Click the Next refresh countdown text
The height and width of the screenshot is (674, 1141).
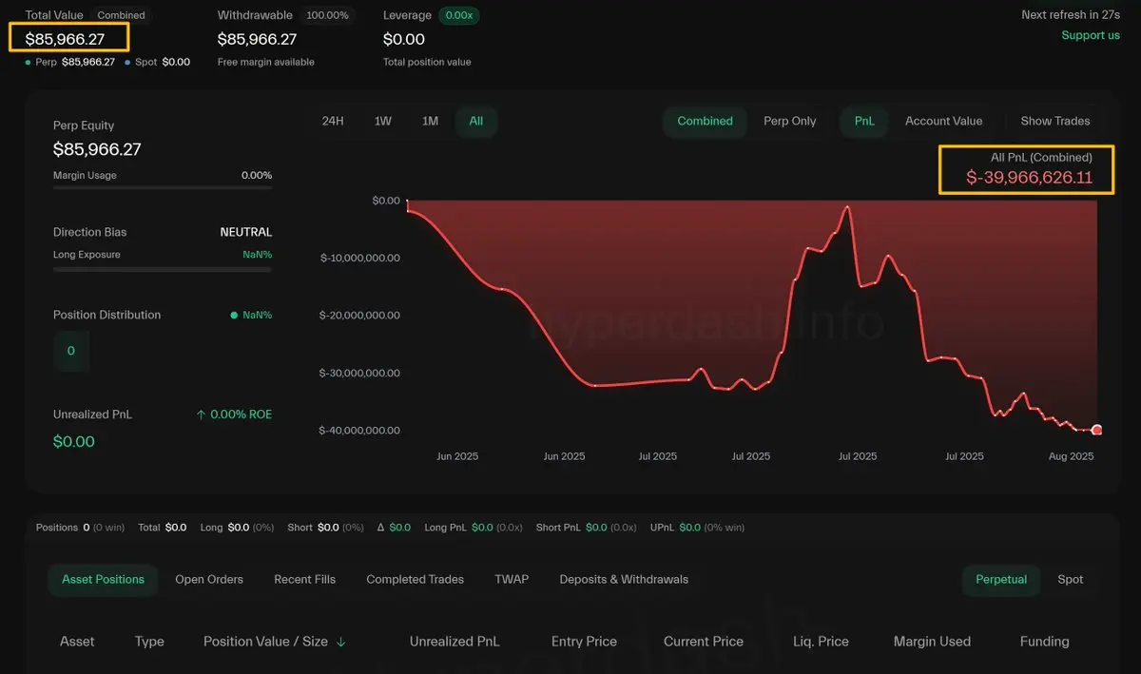coord(1071,14)
